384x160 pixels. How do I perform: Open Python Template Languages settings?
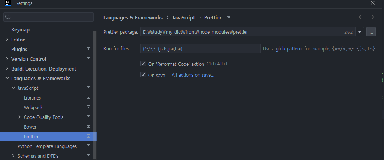[x=47, y=146]
